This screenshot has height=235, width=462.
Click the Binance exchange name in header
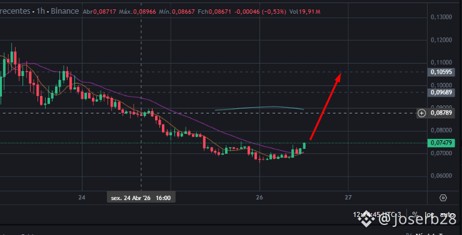pos(65,11)
